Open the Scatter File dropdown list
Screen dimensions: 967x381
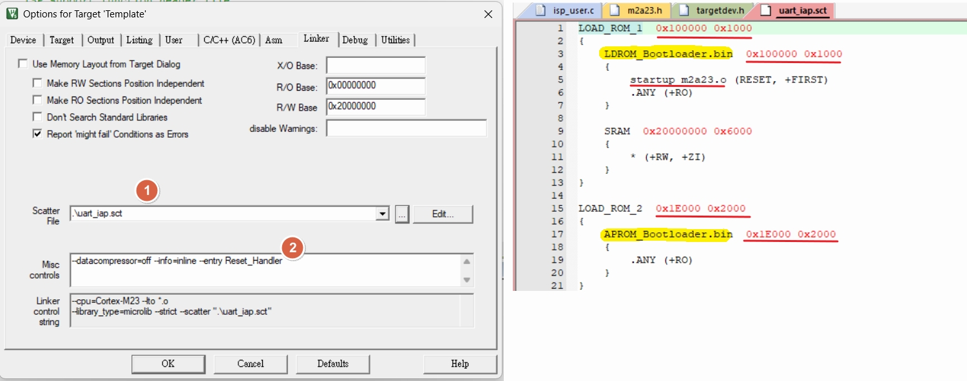383,214
